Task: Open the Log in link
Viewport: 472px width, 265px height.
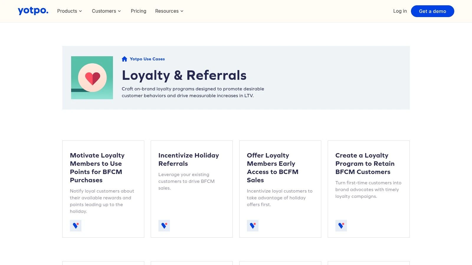Action: click(400, 11)
